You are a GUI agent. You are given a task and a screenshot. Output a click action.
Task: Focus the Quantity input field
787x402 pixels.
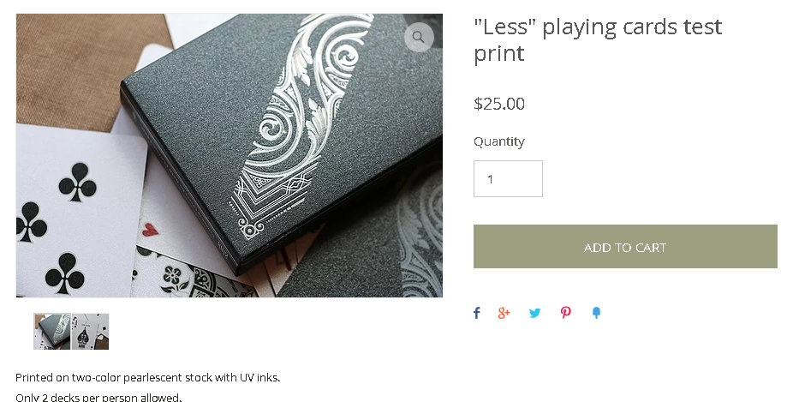point(508,179)
